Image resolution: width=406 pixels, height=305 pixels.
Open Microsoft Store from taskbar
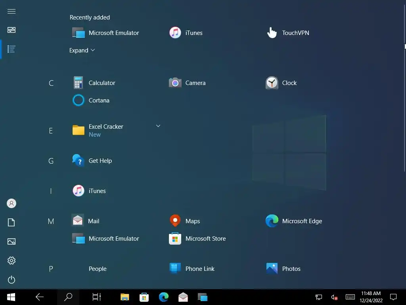[x=144, y=297]
